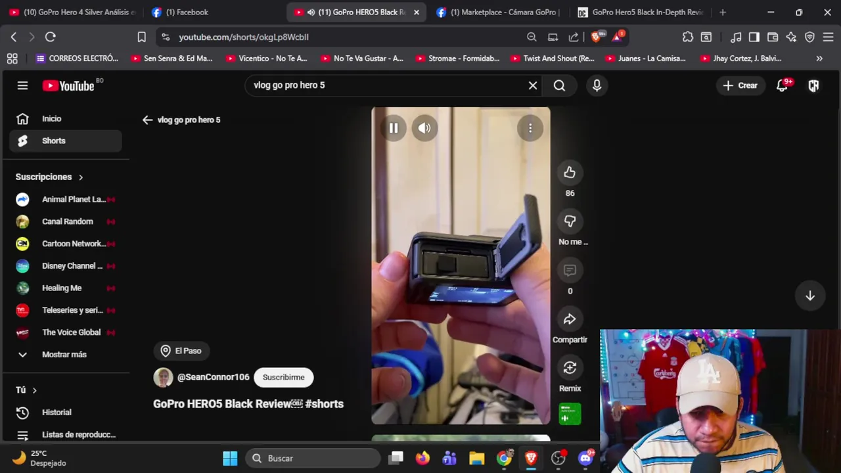Image resolution: width=841 pixels, height=473 pixels.
Task: Open the comments panel icon
Action: pyautogui.click(x=570, y=270)
